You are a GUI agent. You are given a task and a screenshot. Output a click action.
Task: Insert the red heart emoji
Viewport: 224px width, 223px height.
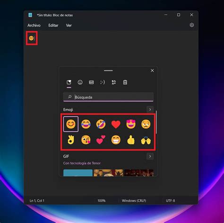click(x=116, y=124)
